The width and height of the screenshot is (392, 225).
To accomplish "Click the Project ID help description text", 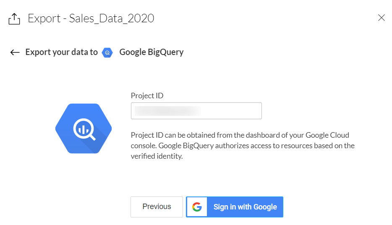I will point(243,146).
